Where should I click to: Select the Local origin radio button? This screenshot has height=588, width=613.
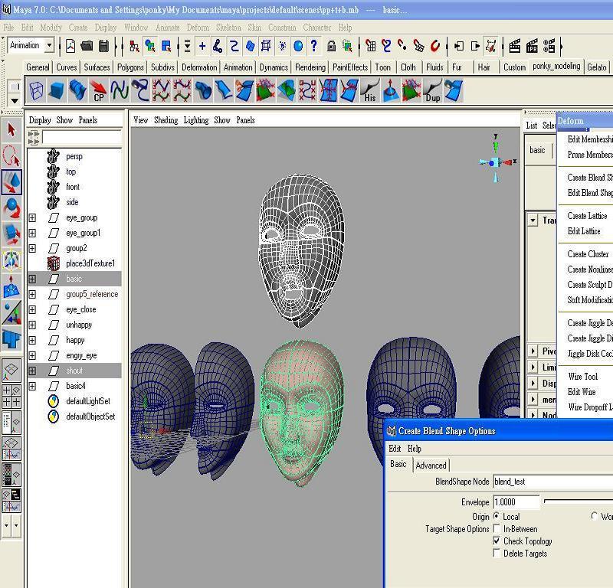[x=497, y=516]
